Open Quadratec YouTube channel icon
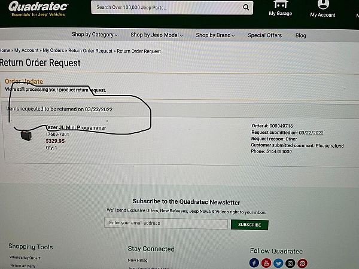 point(266,263)
